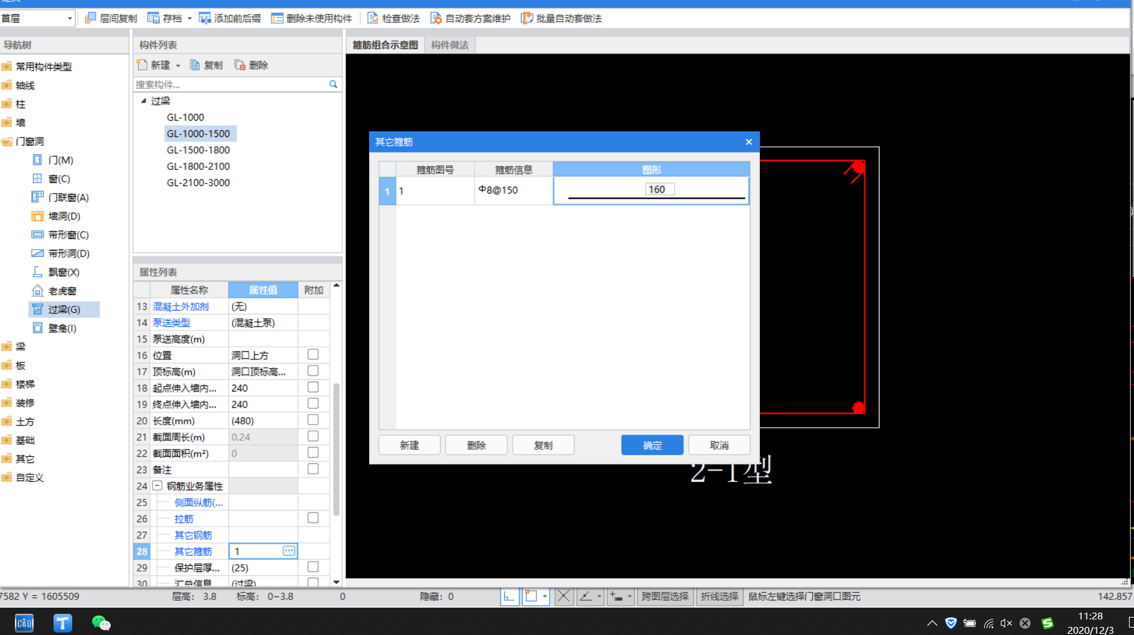Click the search magnifier icon

coord(333,84)
